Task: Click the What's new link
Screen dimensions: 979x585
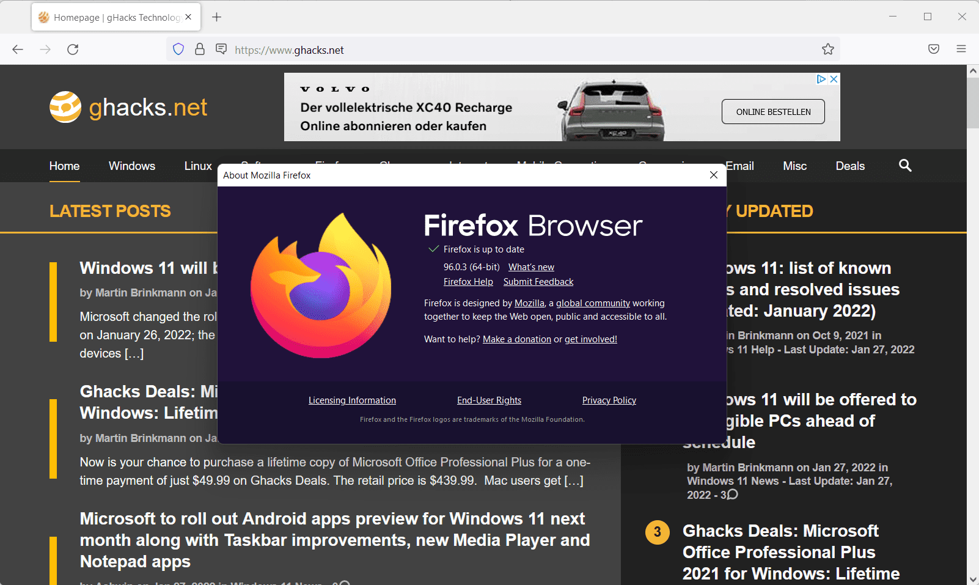Action: click(x=531, y=267)
